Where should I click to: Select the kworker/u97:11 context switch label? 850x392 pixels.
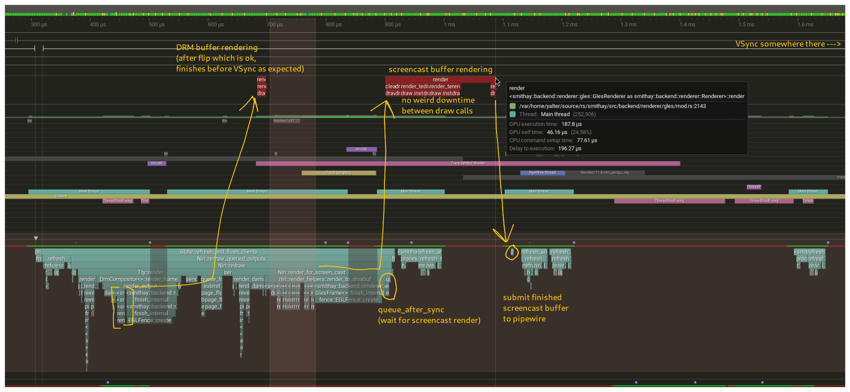coord(287,121)
